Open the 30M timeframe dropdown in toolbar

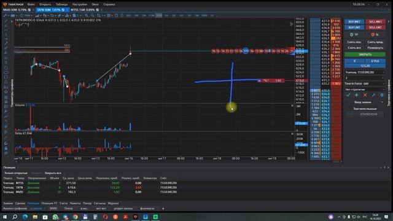click(x=26, y=15)
